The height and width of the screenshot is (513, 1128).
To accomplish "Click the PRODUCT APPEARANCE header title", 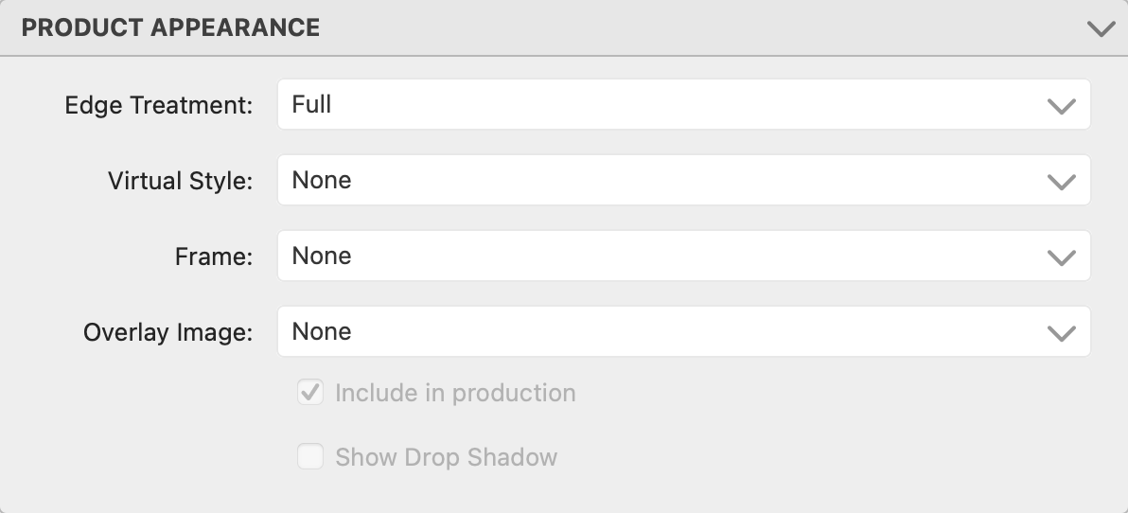I will click(170, 28).
